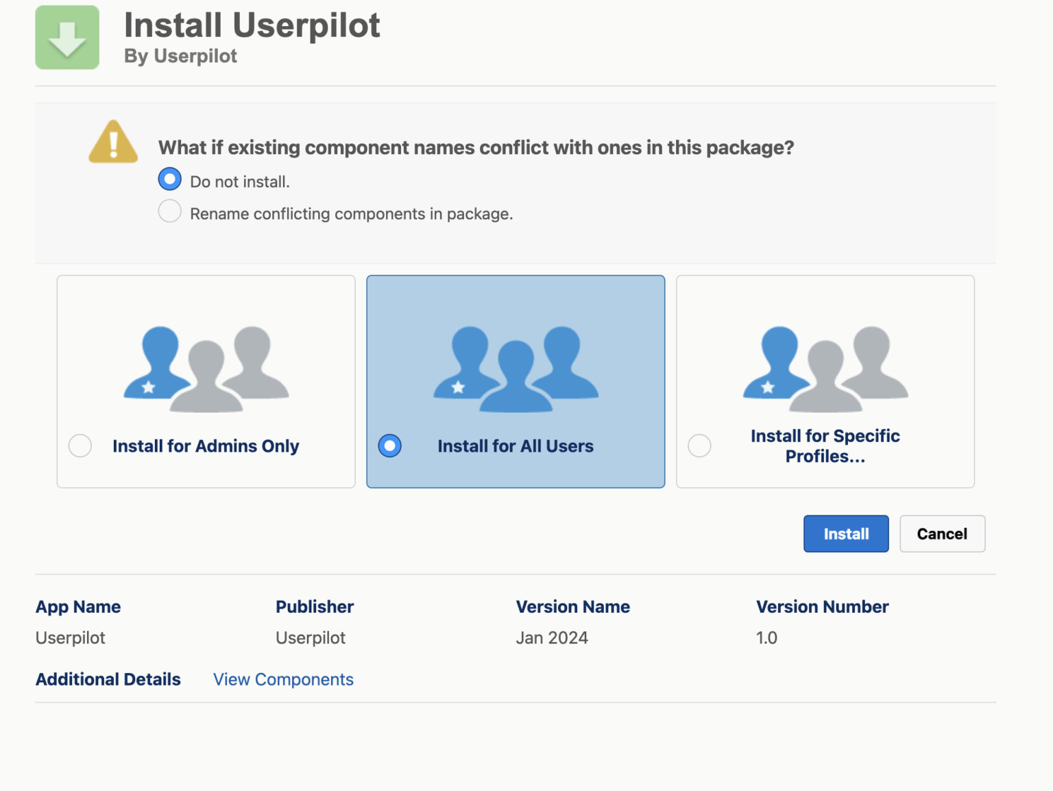Viewport: 1053px width, 791px height.
Task: Click the yellow warning triangle icon
Action: point(112,142)
